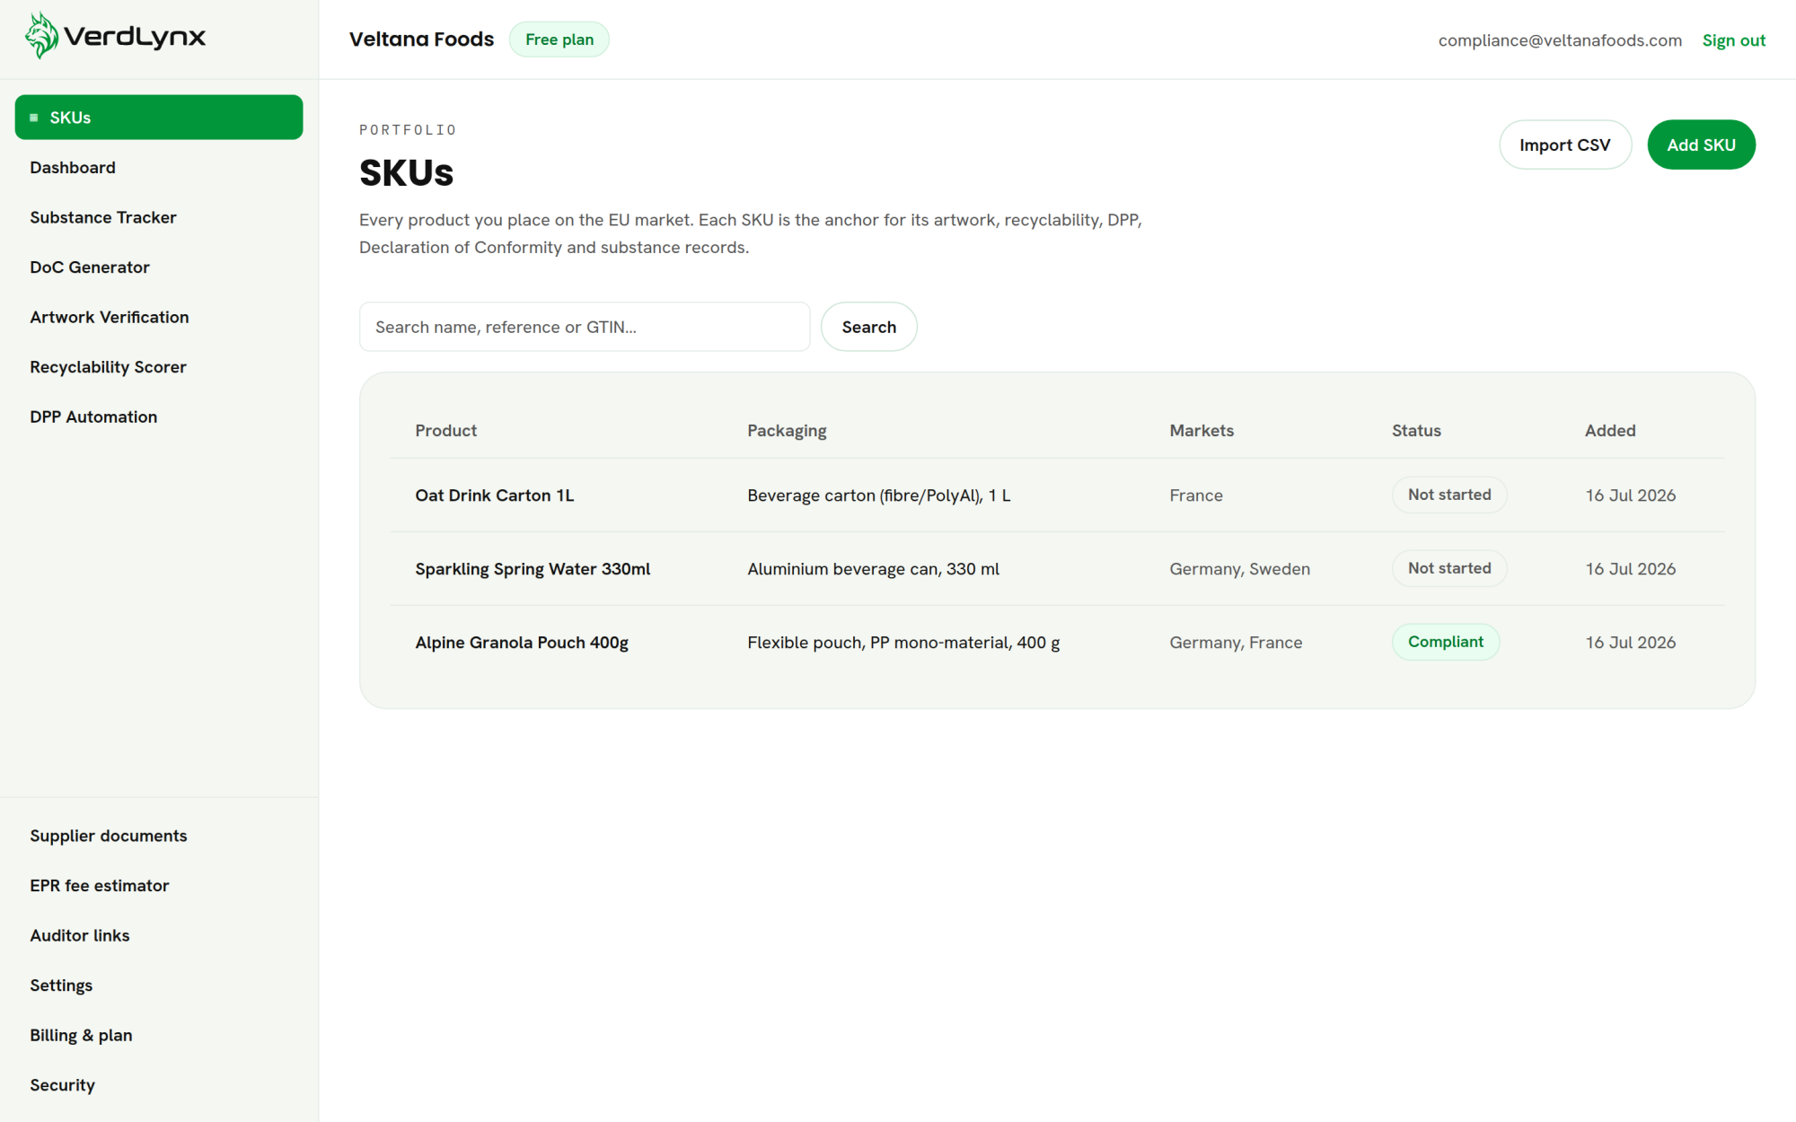The height and width of the screenshot is (1122, 1796).
Task: Click the Packaging column header
Action: tap(787, 431)
